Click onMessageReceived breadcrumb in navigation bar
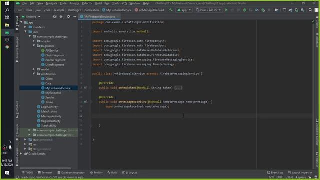The image size is (320, 180). click(149, 10)
